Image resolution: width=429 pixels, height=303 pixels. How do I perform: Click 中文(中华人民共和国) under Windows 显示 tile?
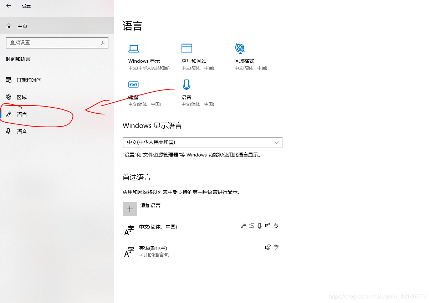[x=149, y=68]
